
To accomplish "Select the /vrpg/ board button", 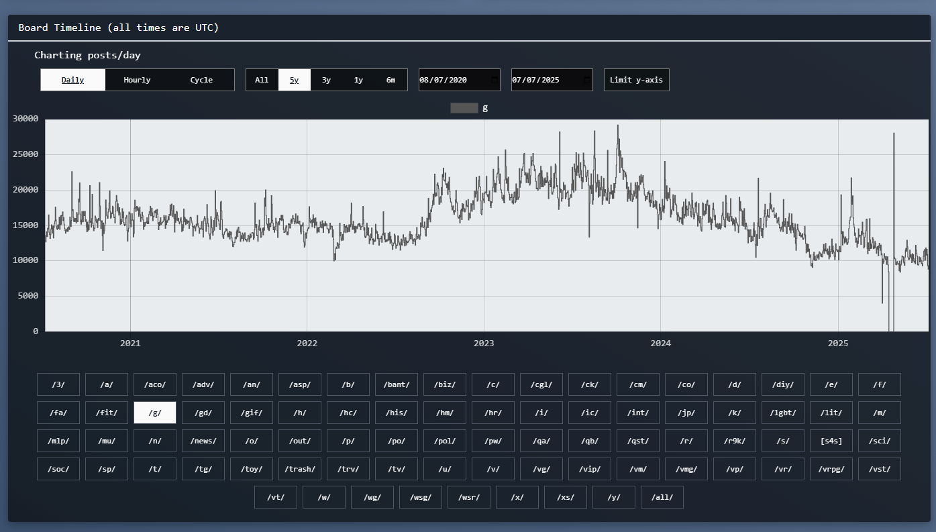I will (x=831, y=469).
